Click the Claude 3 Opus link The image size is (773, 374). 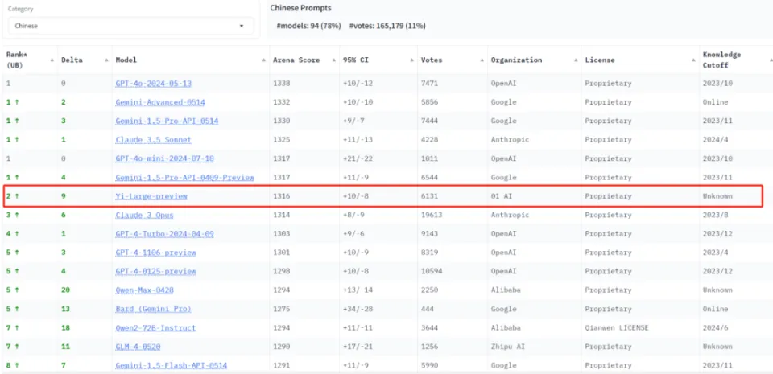click(144, 215)
